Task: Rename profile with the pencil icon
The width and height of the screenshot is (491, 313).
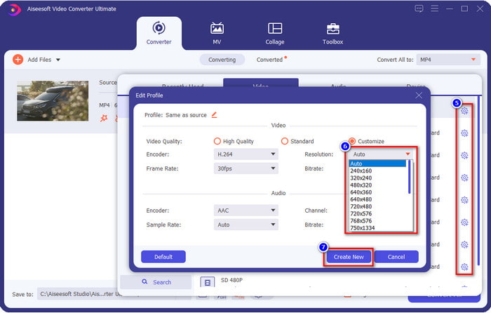Action: click(x=214, y=114)
